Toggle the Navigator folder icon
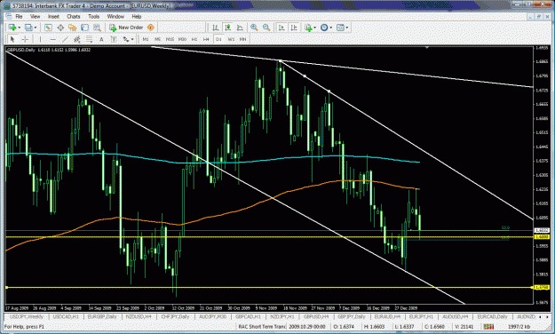The image size is (555, 334). [73, 28]
